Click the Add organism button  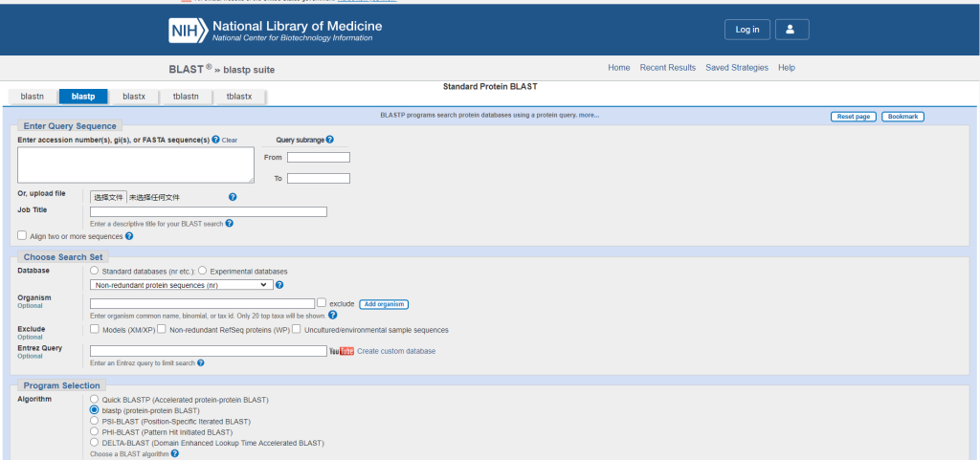pyautogui.click(x=384, y=304)
